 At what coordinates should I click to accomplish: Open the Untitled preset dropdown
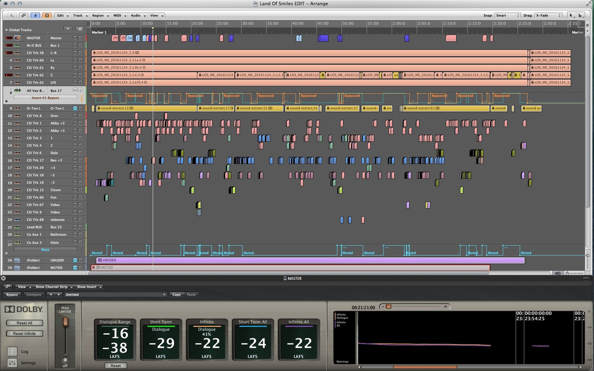(115, 294)
